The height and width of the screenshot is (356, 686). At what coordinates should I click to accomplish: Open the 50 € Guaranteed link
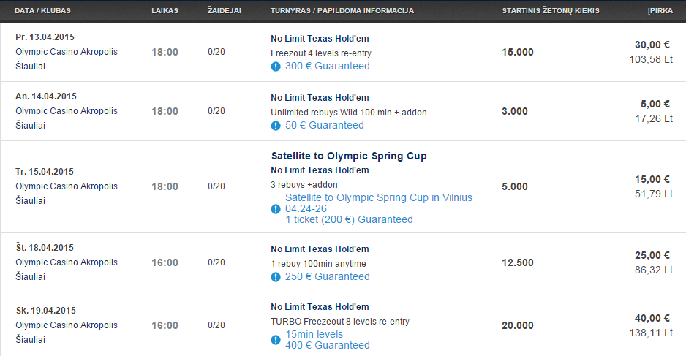[325, 125]
